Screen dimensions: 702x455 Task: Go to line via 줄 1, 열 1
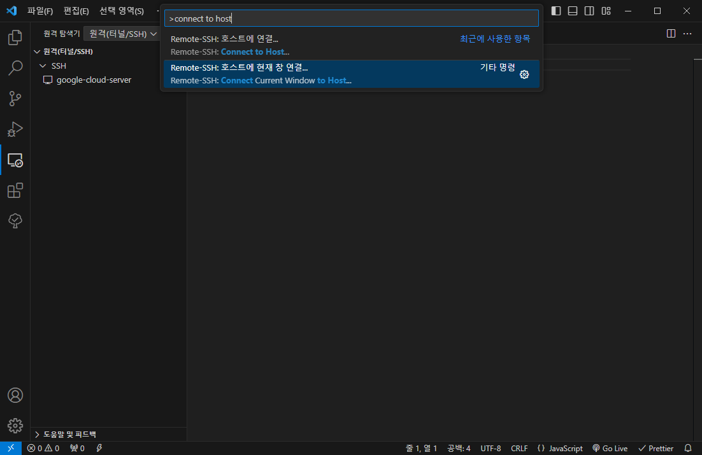pyautogui.click(x=421, y=448)
